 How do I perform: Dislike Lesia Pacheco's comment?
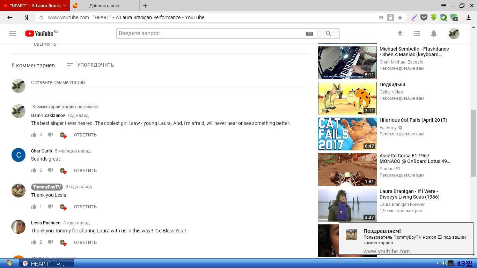50,242
